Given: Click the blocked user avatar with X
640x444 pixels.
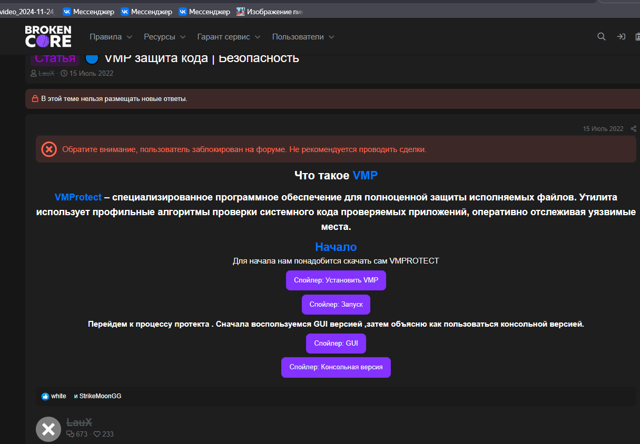Looking at the screenshot, I should (48, 429).
